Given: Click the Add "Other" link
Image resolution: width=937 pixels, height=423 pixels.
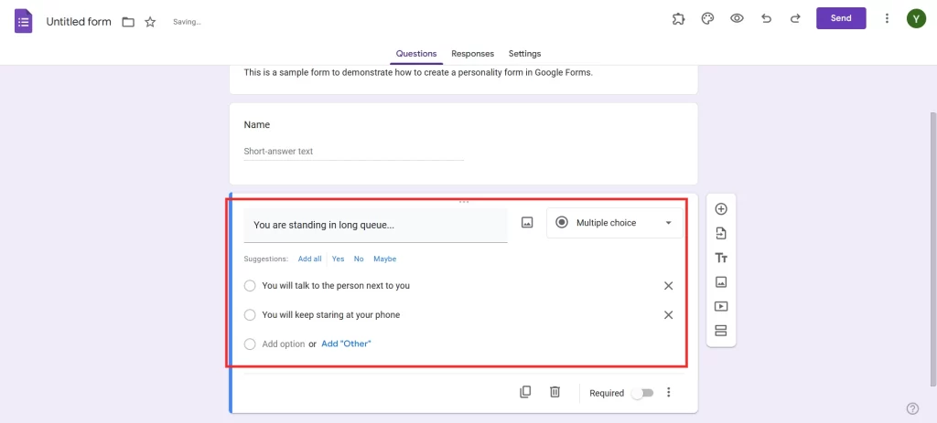Looking at the screenshot, I should pyautogui.click(x=346, y=344).
